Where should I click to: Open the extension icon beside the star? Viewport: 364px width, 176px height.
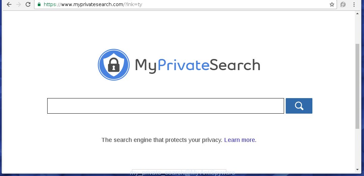(343, 4)
